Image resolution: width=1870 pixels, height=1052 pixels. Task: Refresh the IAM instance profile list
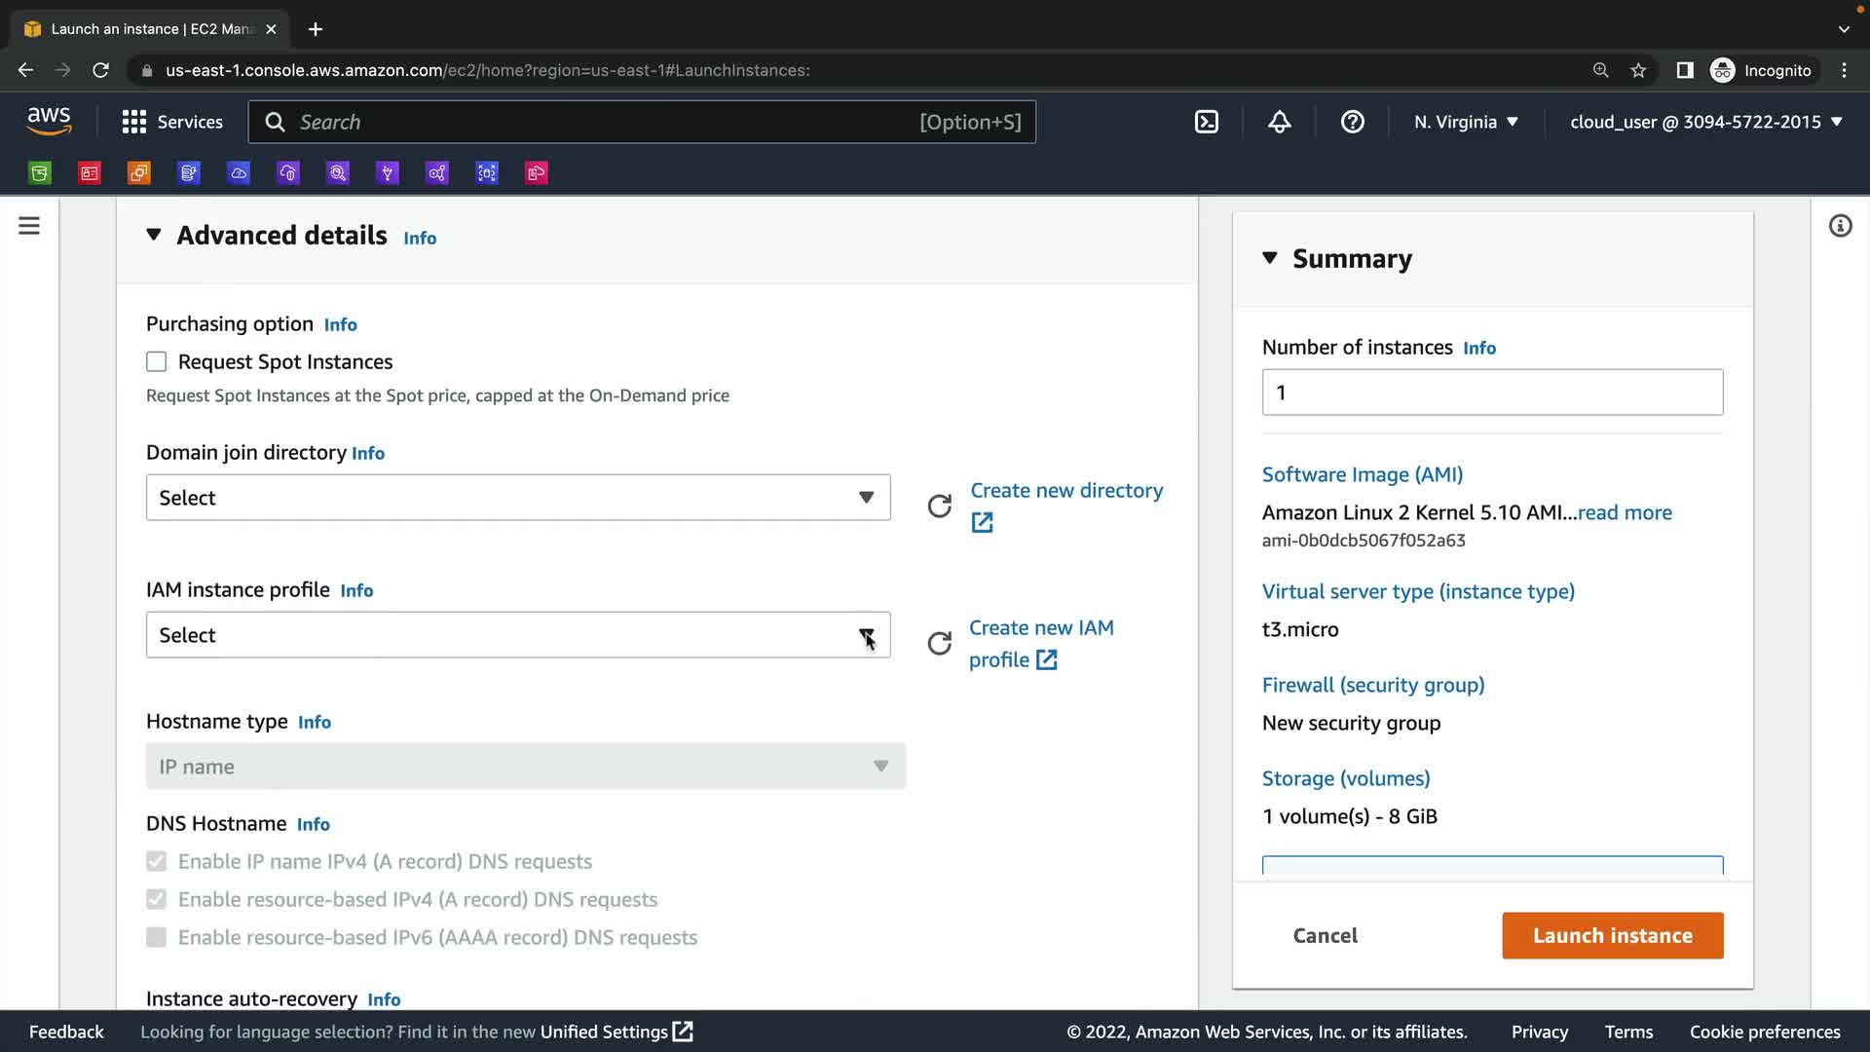tap(939, 644)
